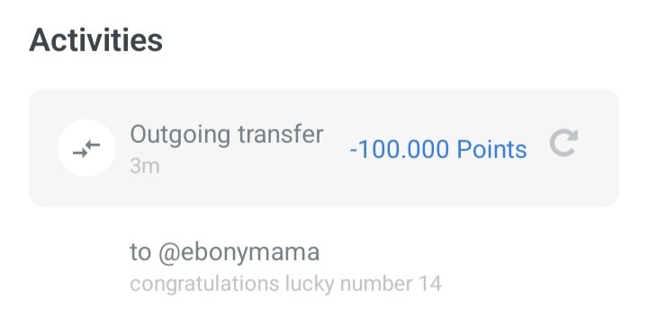Click the white circle behind the transfer arrows
Image resolution: width=648 pixels, height=325 pixels.
pyautogui.click(x=86, y=148)
